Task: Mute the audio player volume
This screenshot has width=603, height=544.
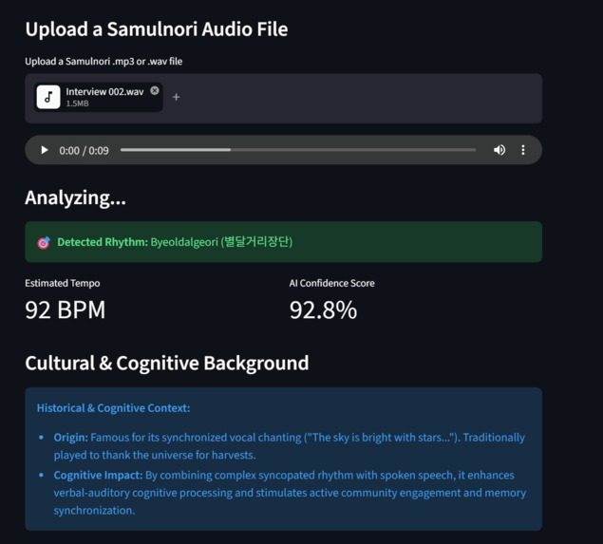Action: [x=499, y=150]
